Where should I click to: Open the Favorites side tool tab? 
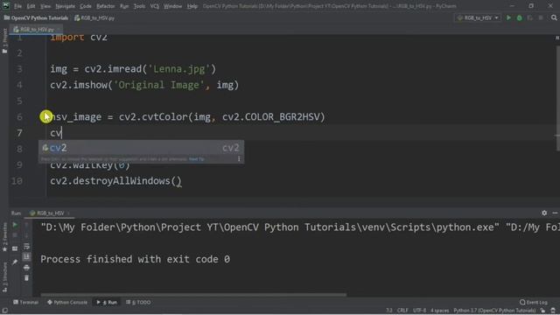click(x=4, y=236)
